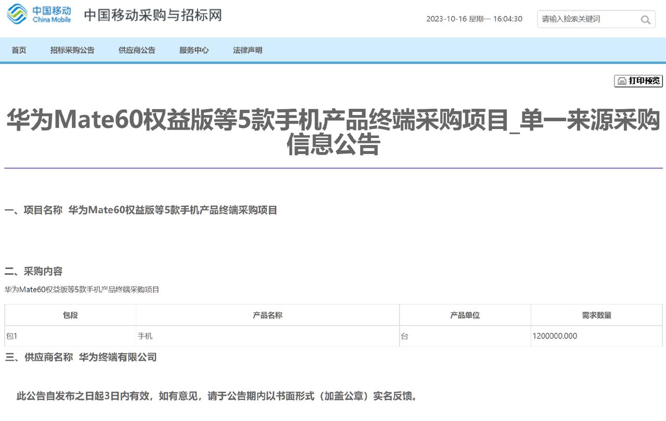666x421 pixels.
Task: Open the 招标采购公告 menu item
Action: point(72,50)
